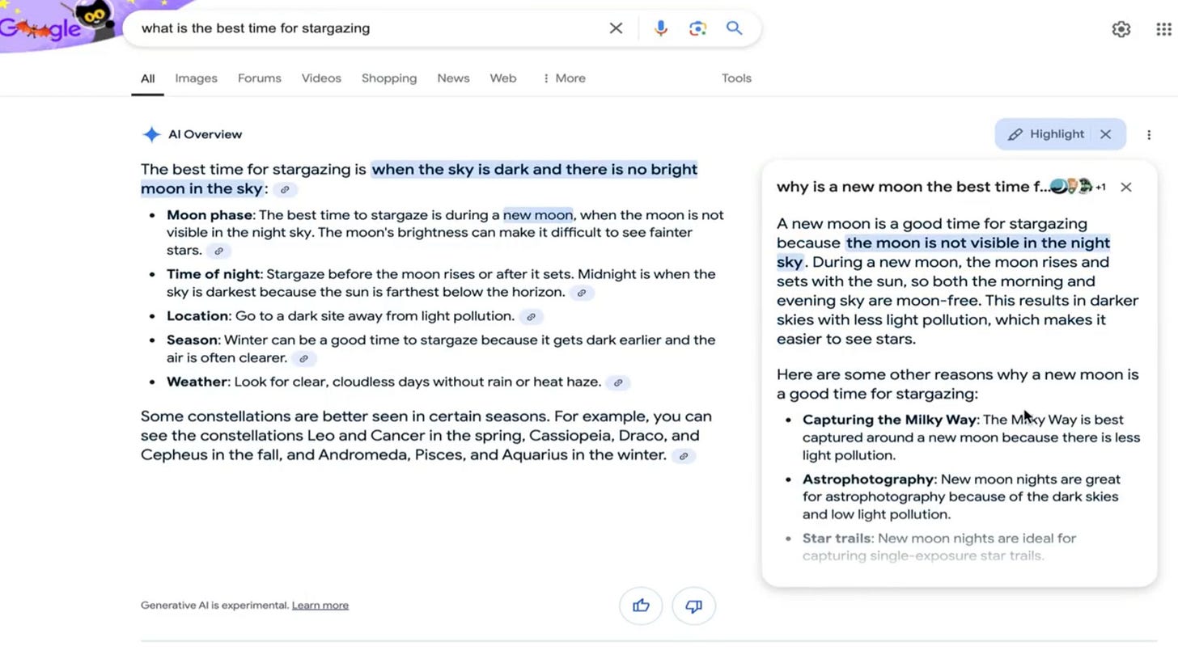Give thumbs down to AI Overview
The image size is (1178, 663).
693,606
